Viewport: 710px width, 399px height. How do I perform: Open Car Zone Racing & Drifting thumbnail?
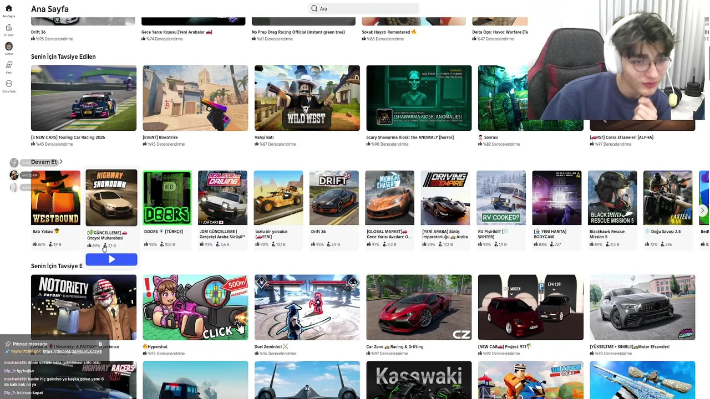point(419,308)
